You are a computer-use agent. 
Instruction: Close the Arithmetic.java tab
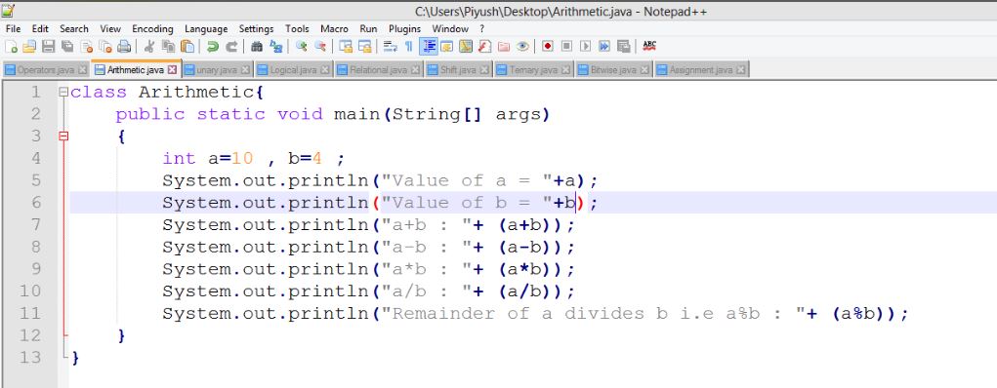pos(172,70)
